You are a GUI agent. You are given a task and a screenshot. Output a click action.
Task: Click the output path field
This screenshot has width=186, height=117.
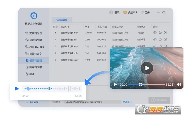coord(93,102)
